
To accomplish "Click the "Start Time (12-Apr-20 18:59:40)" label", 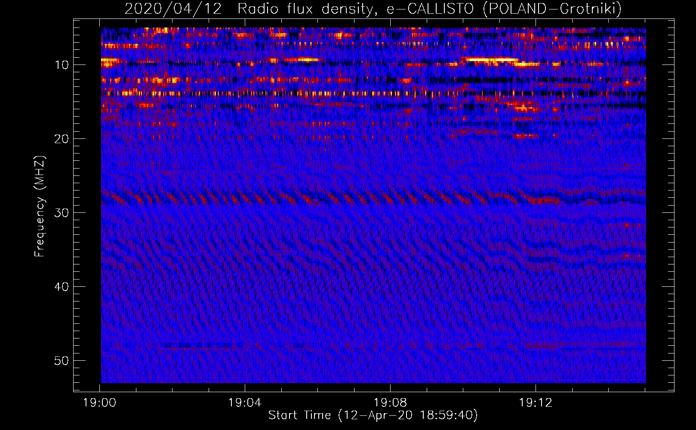I will (x=373, y=415).
